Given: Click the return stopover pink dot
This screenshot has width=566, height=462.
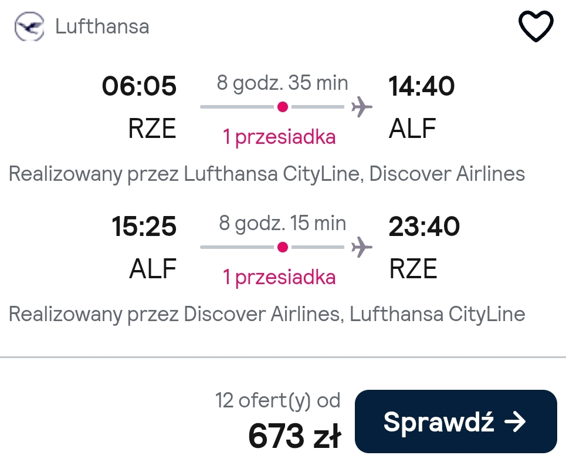Looking at the screenshot, I should [283, 247].
